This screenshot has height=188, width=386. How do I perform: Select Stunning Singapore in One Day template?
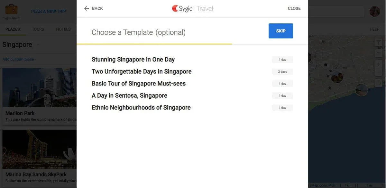(x=133, y=60)
